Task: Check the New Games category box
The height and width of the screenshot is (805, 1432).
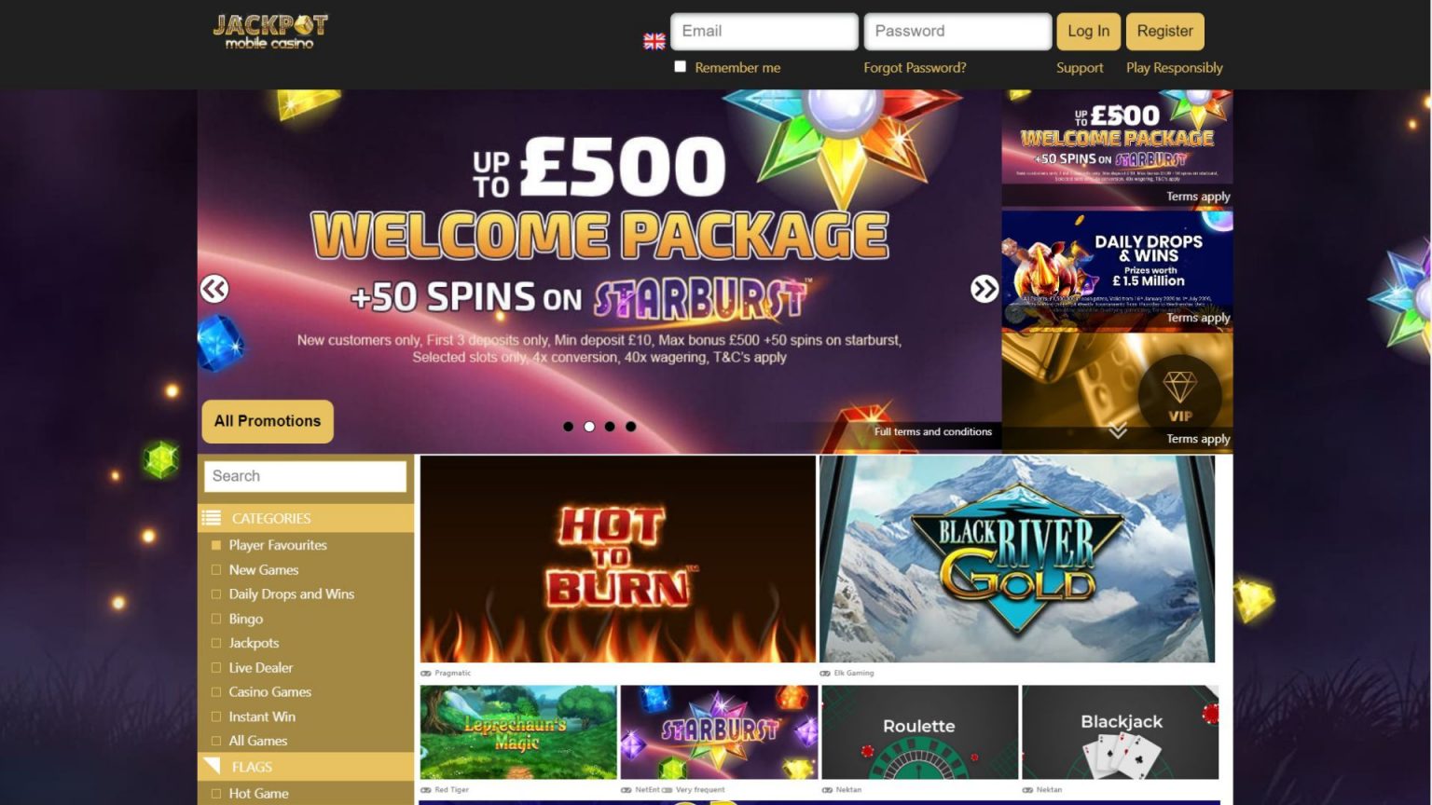Action: click(x=216, y=569)
